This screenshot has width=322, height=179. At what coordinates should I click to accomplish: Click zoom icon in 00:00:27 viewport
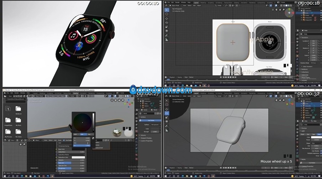click(123, 100)
